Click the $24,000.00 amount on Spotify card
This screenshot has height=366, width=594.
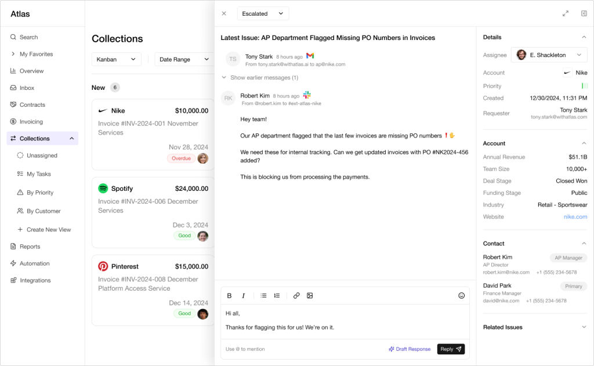point(191,189)
